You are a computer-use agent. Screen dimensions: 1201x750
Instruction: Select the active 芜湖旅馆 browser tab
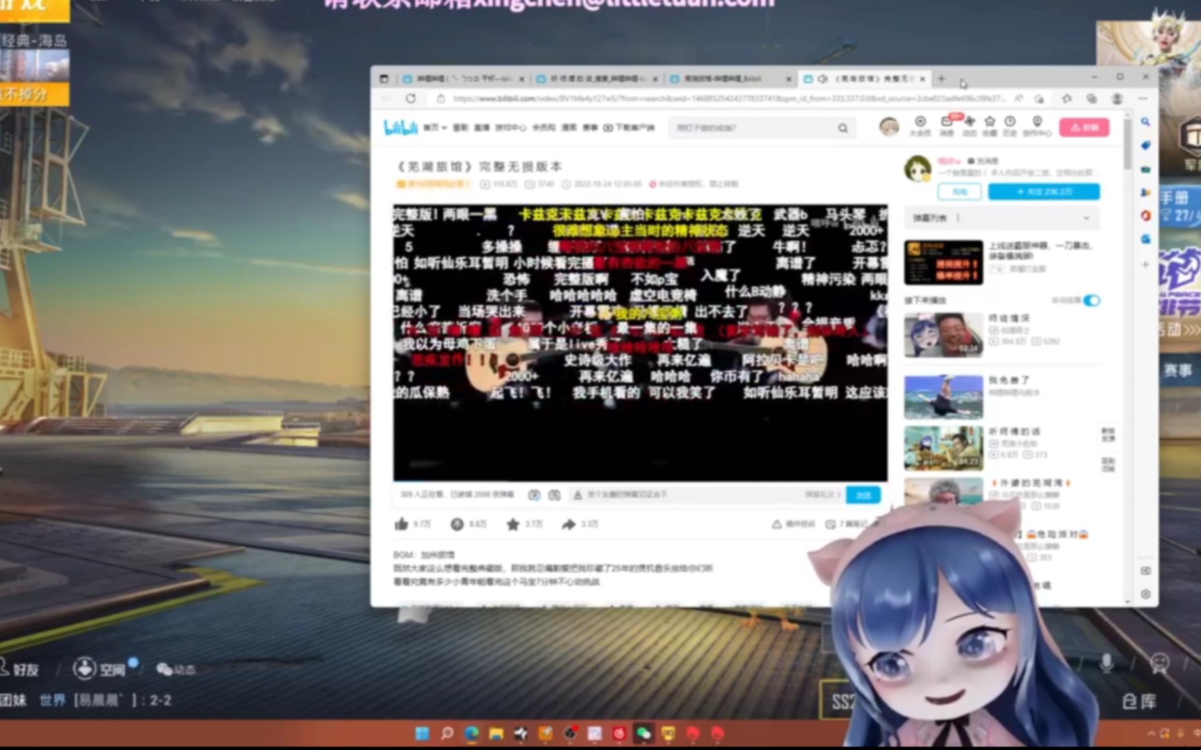click(865, 78)
